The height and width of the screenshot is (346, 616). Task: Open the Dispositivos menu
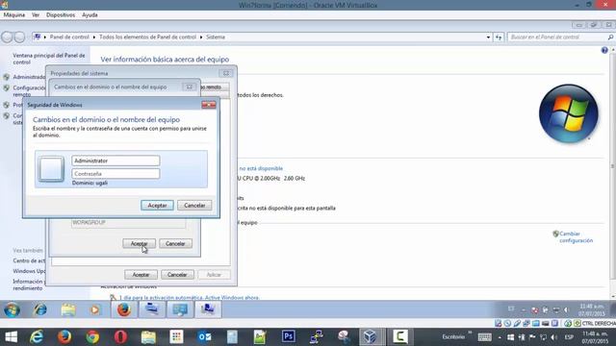(61, 15)
